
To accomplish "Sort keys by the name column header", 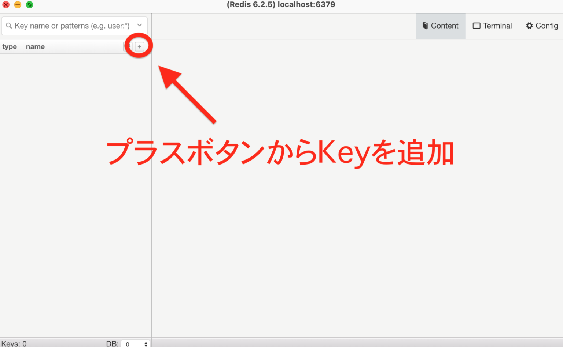I will (35, 46).
